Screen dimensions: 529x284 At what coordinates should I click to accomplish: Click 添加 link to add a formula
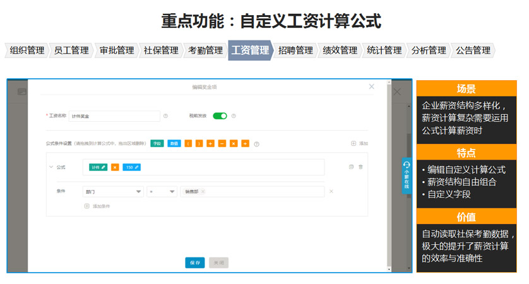click(359, 144)
